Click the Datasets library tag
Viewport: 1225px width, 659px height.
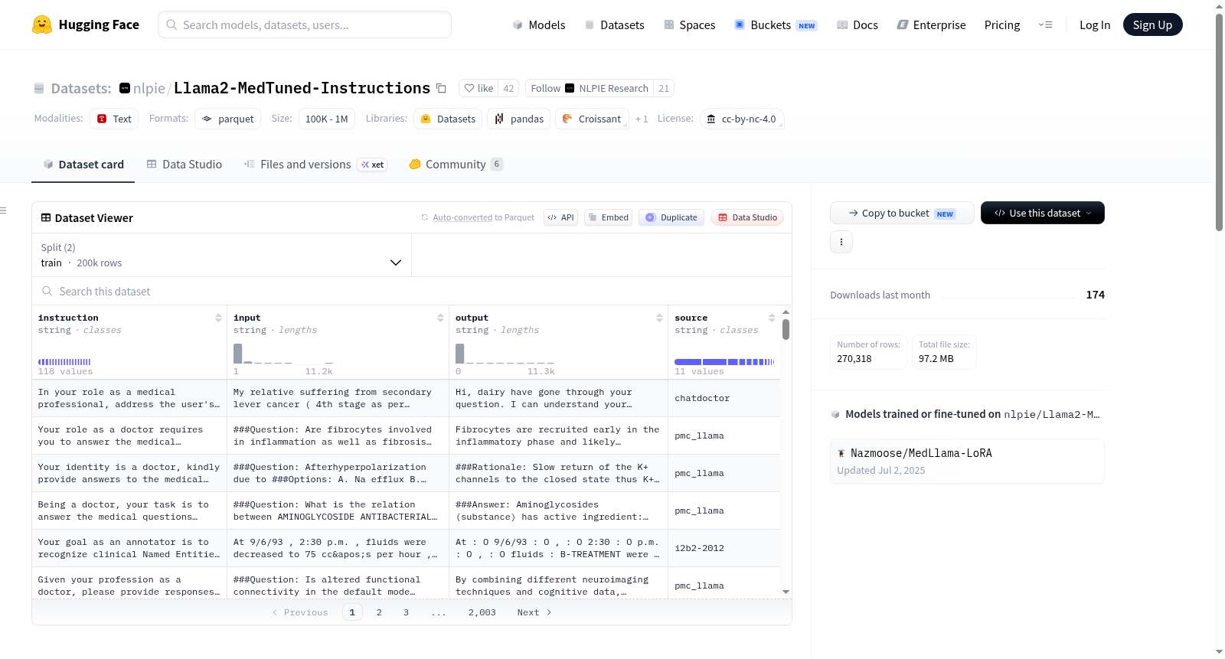449,119
